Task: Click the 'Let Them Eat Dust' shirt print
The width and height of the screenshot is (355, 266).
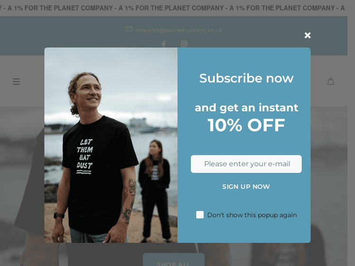Action: point(85,156)
